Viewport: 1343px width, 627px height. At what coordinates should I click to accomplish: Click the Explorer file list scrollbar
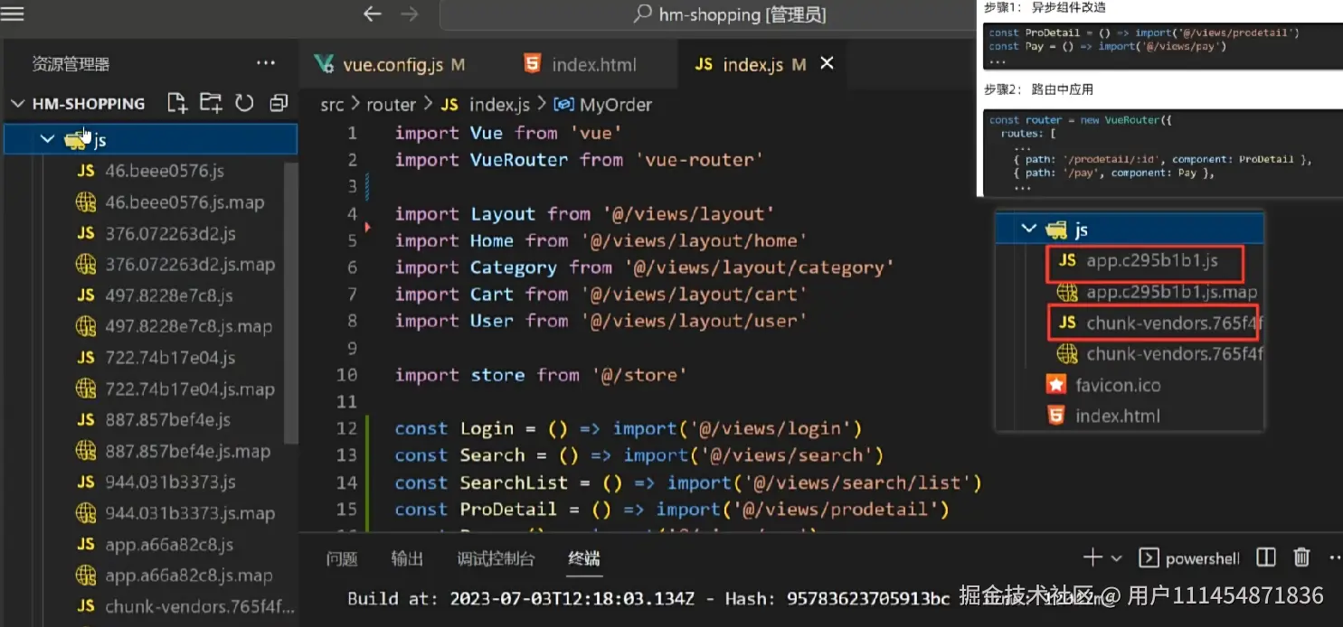[290, 303]
